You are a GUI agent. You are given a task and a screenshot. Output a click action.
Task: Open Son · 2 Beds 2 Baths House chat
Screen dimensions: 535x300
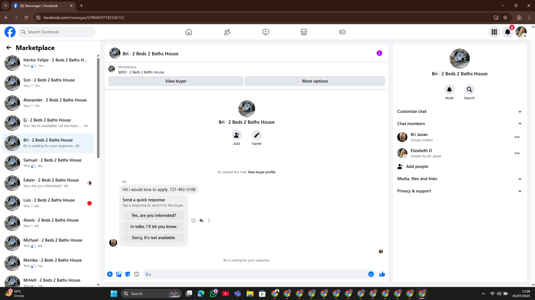click(48, 83)
